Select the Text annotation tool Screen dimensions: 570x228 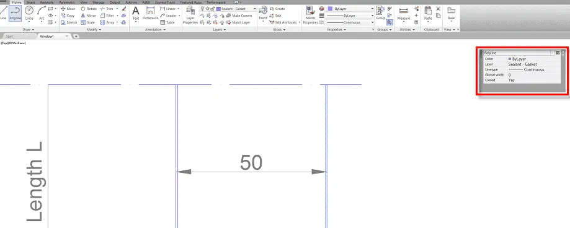136,14
